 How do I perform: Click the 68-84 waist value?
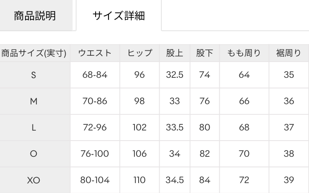95,75
